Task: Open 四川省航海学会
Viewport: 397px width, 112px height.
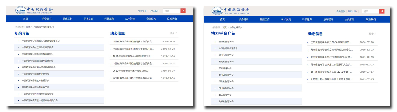Action: (226, 88)
